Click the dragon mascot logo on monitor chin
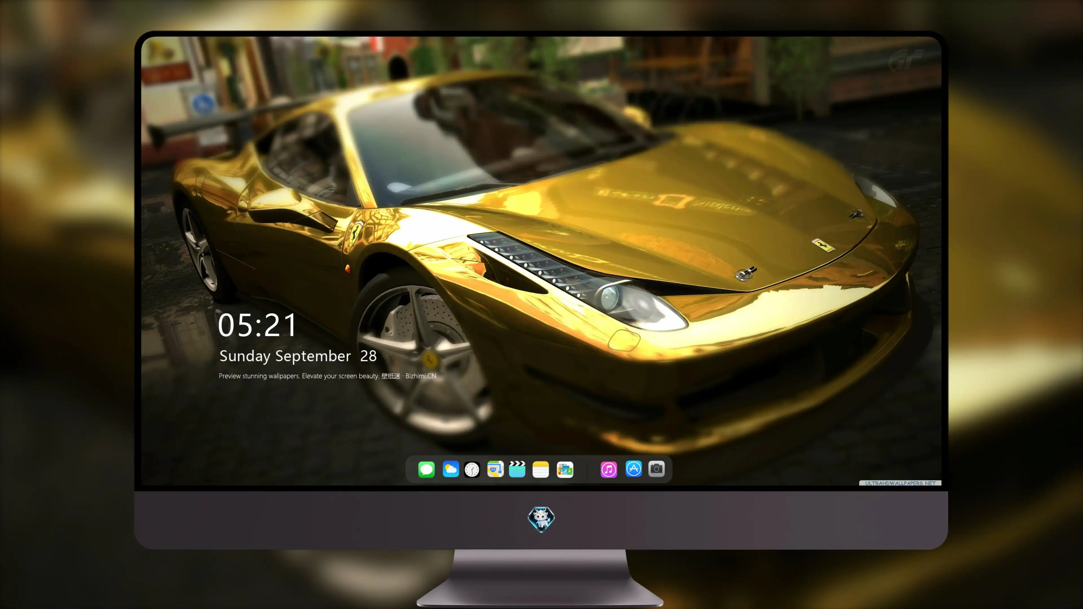The image size is (1083, 609). (x=541, y=519)
